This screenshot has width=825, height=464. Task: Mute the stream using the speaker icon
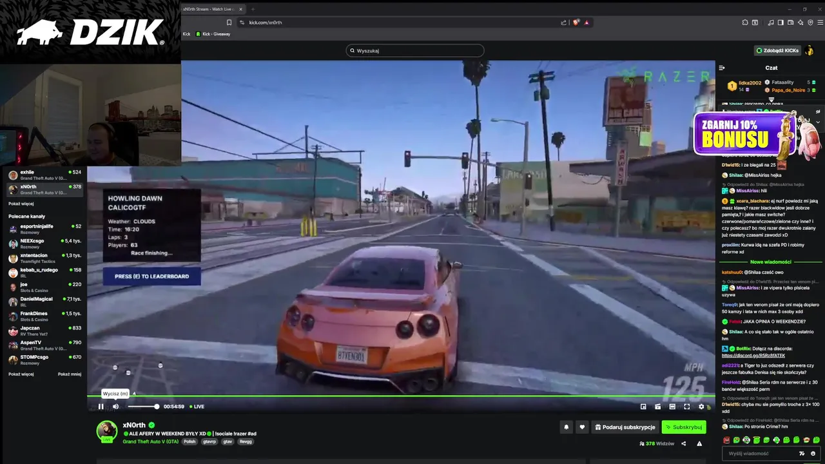[x=115, y=407]
